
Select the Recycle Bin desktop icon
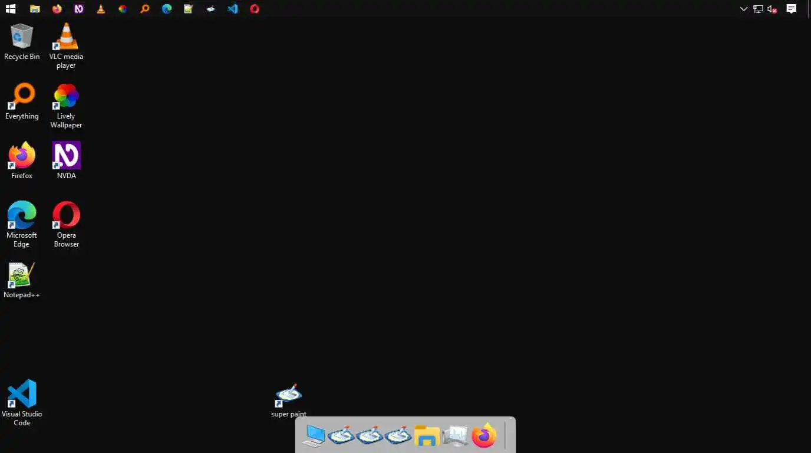pos(22,42)
